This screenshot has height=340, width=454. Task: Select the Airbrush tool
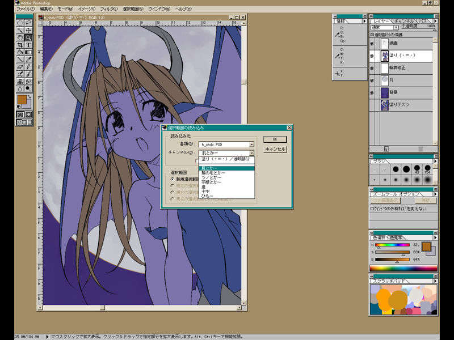point(20,74)
